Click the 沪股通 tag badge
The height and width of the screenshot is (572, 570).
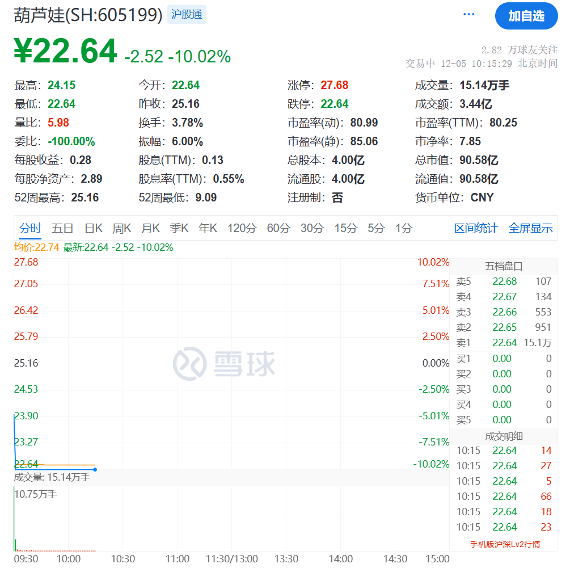187,14
